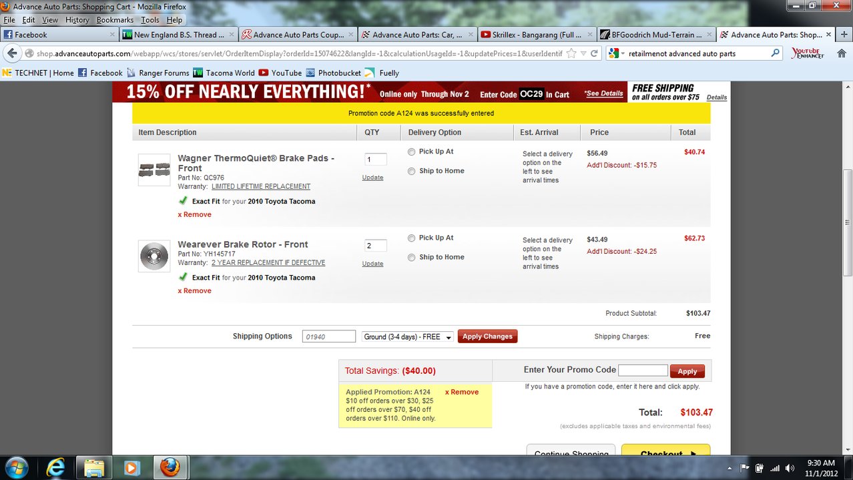The width and height of the screenshot is (853, 480).
Task: Launch Internet Explorer from the taskbar
Action: point(54,467)
